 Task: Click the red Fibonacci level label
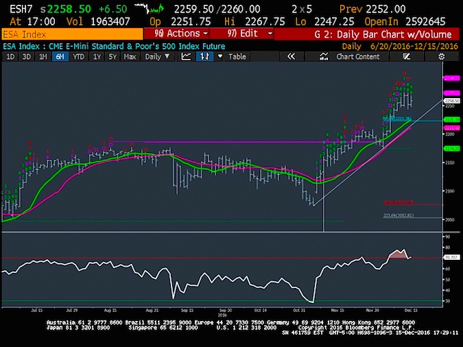click(x=399, y=202)
